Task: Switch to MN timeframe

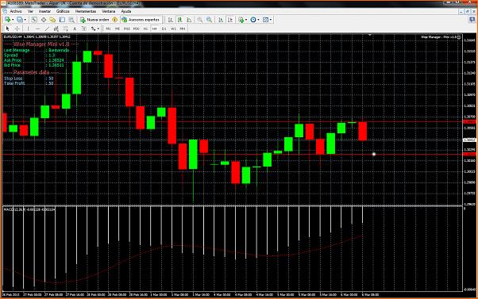Action: click(x=183, y=29)
